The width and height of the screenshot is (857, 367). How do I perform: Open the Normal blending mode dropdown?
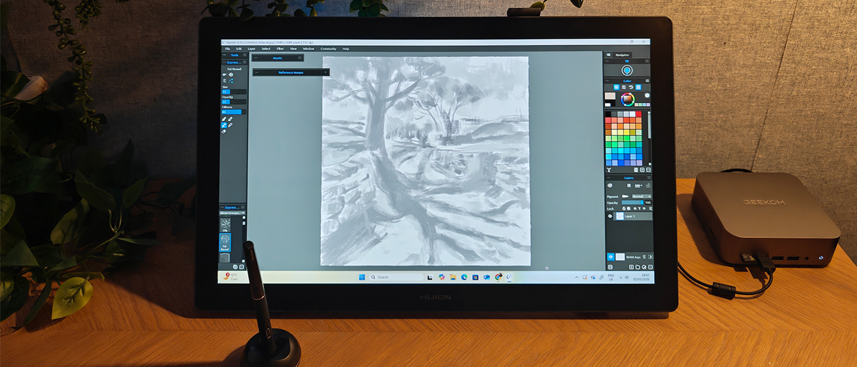(x=641, y=197)
